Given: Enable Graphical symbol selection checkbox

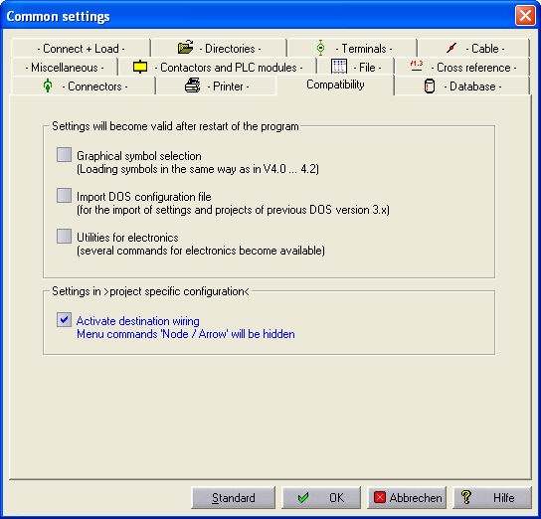Looking at the screenshot, I should 65,155.
